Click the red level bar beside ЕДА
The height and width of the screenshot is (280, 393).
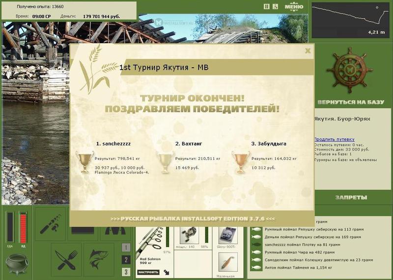(23, 227)
